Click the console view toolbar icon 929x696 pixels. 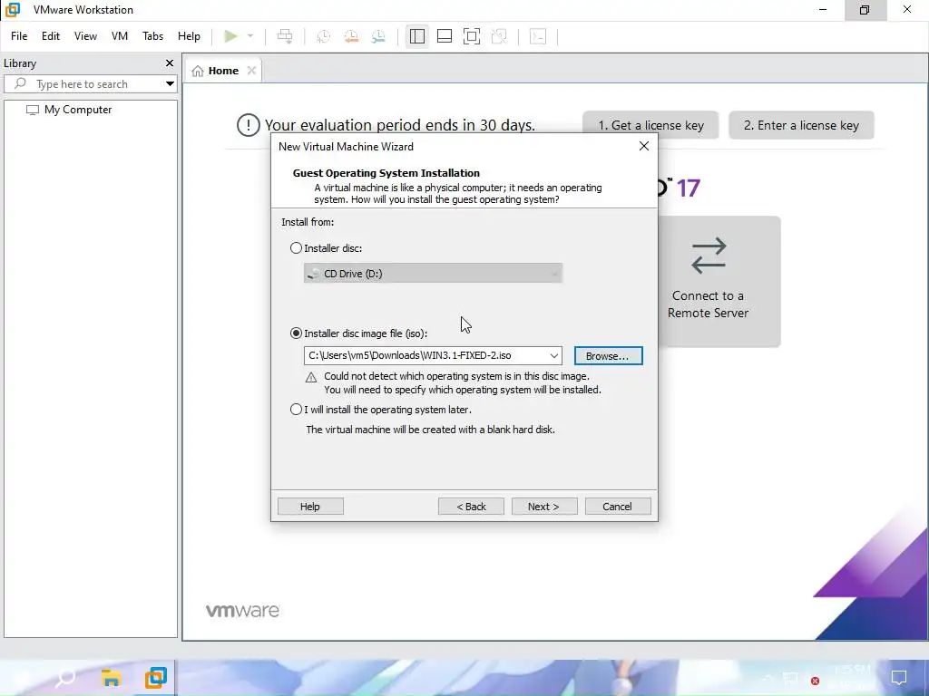(538, 36)
